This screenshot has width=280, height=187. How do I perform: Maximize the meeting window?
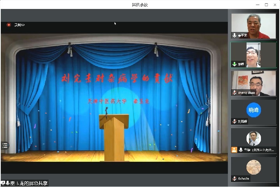pos(266,5)
